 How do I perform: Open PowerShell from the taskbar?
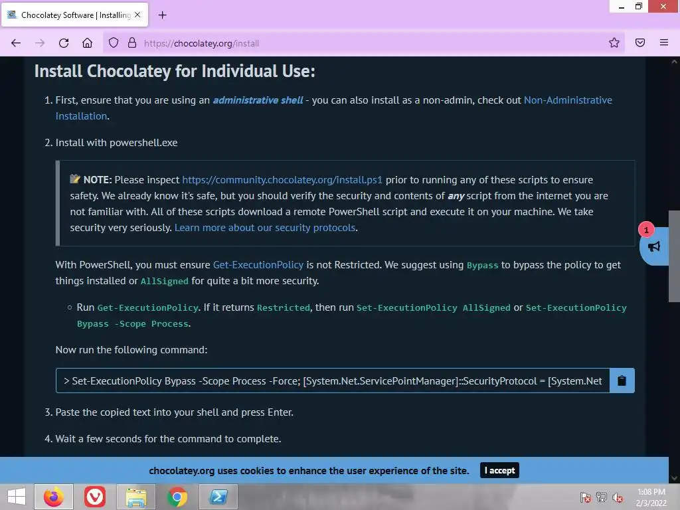click(x=218, y=497)
